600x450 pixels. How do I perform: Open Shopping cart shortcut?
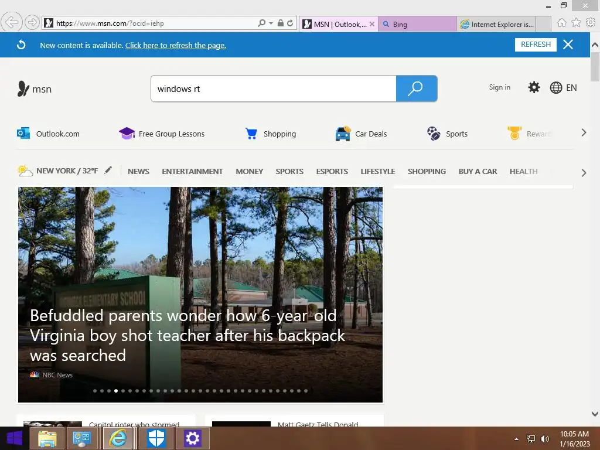point(270,134)
